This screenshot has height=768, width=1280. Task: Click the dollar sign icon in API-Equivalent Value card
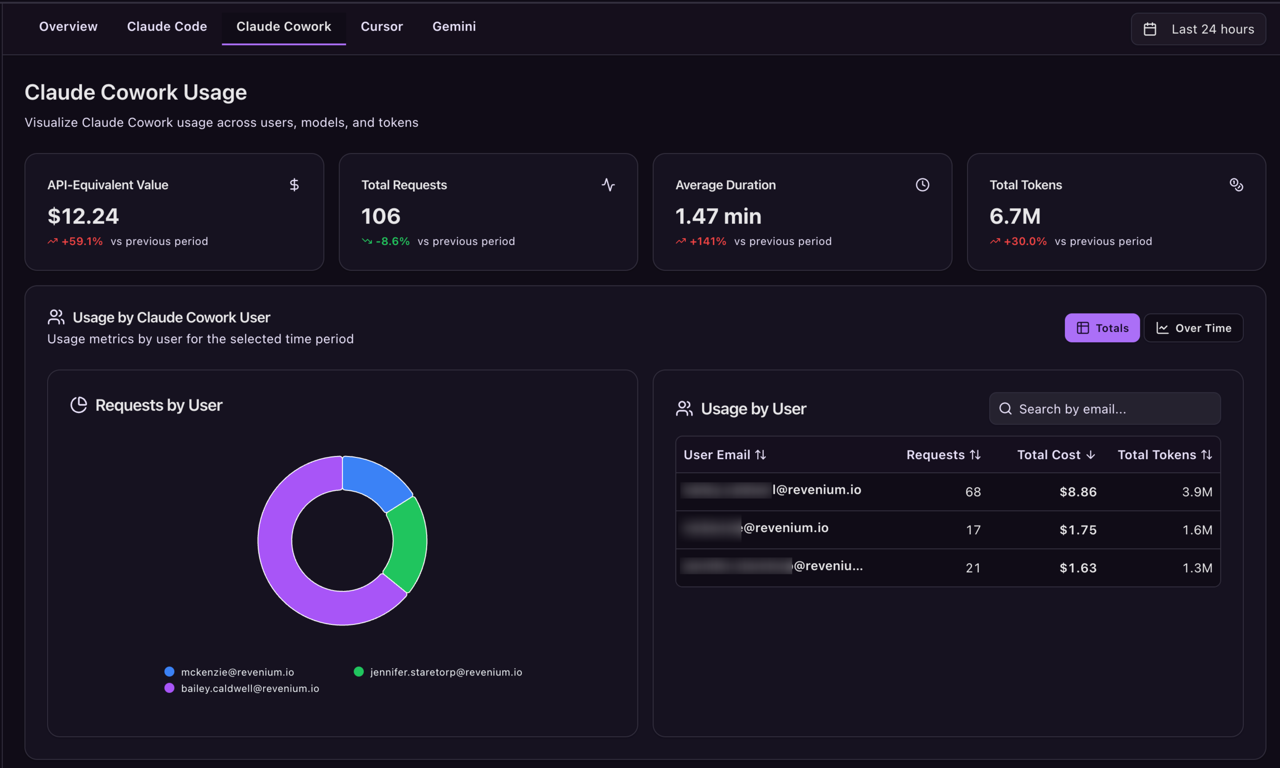294,185
